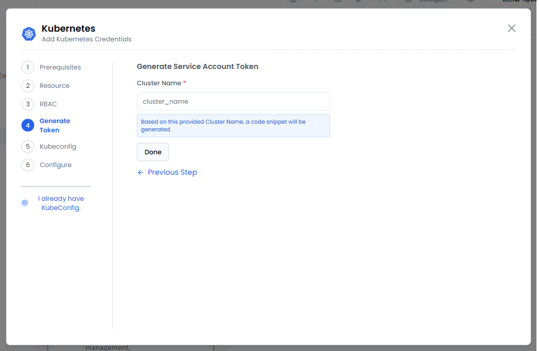Screen dimensions: 539x351
Task: Switch to the RBAC step label
Action: point(49,104)
